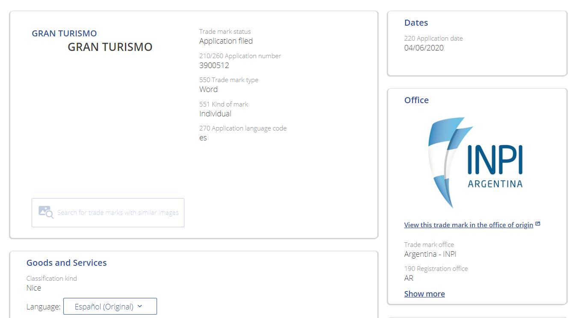Screen dimensions: 578x318
Task: Click the Dates panel heading
Action: (x=416, y=23)
